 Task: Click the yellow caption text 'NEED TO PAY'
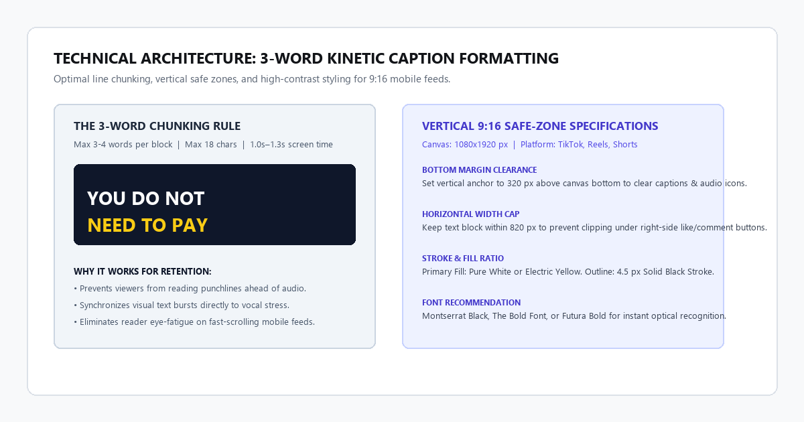coord(147,225)
